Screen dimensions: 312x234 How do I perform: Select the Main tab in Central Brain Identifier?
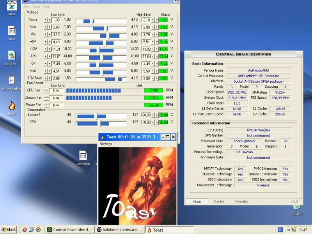point(197,202)
